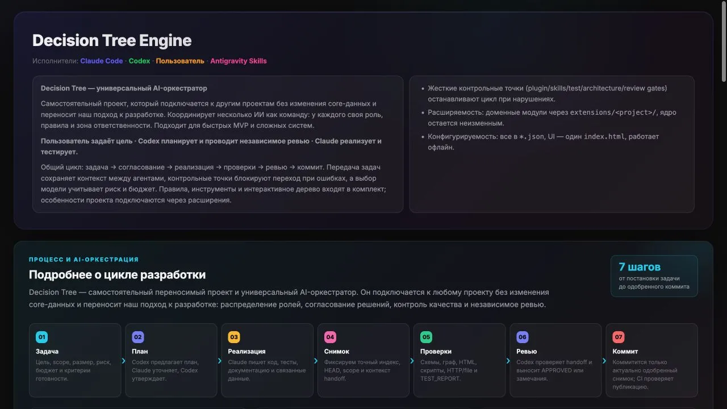
Task: Click the page vertical scrollbar thumb
Action: coord(724,43)
